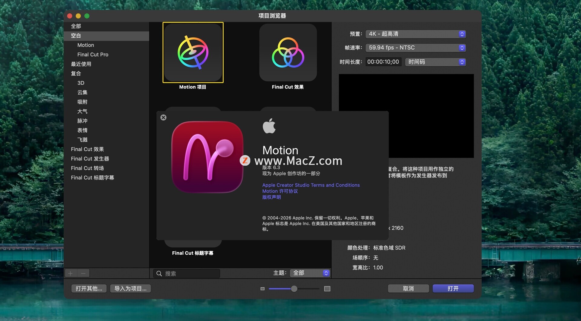The height and width of the screenshot is (321, 581).
Task: Click the add category plus button
Action: (71, 273)
